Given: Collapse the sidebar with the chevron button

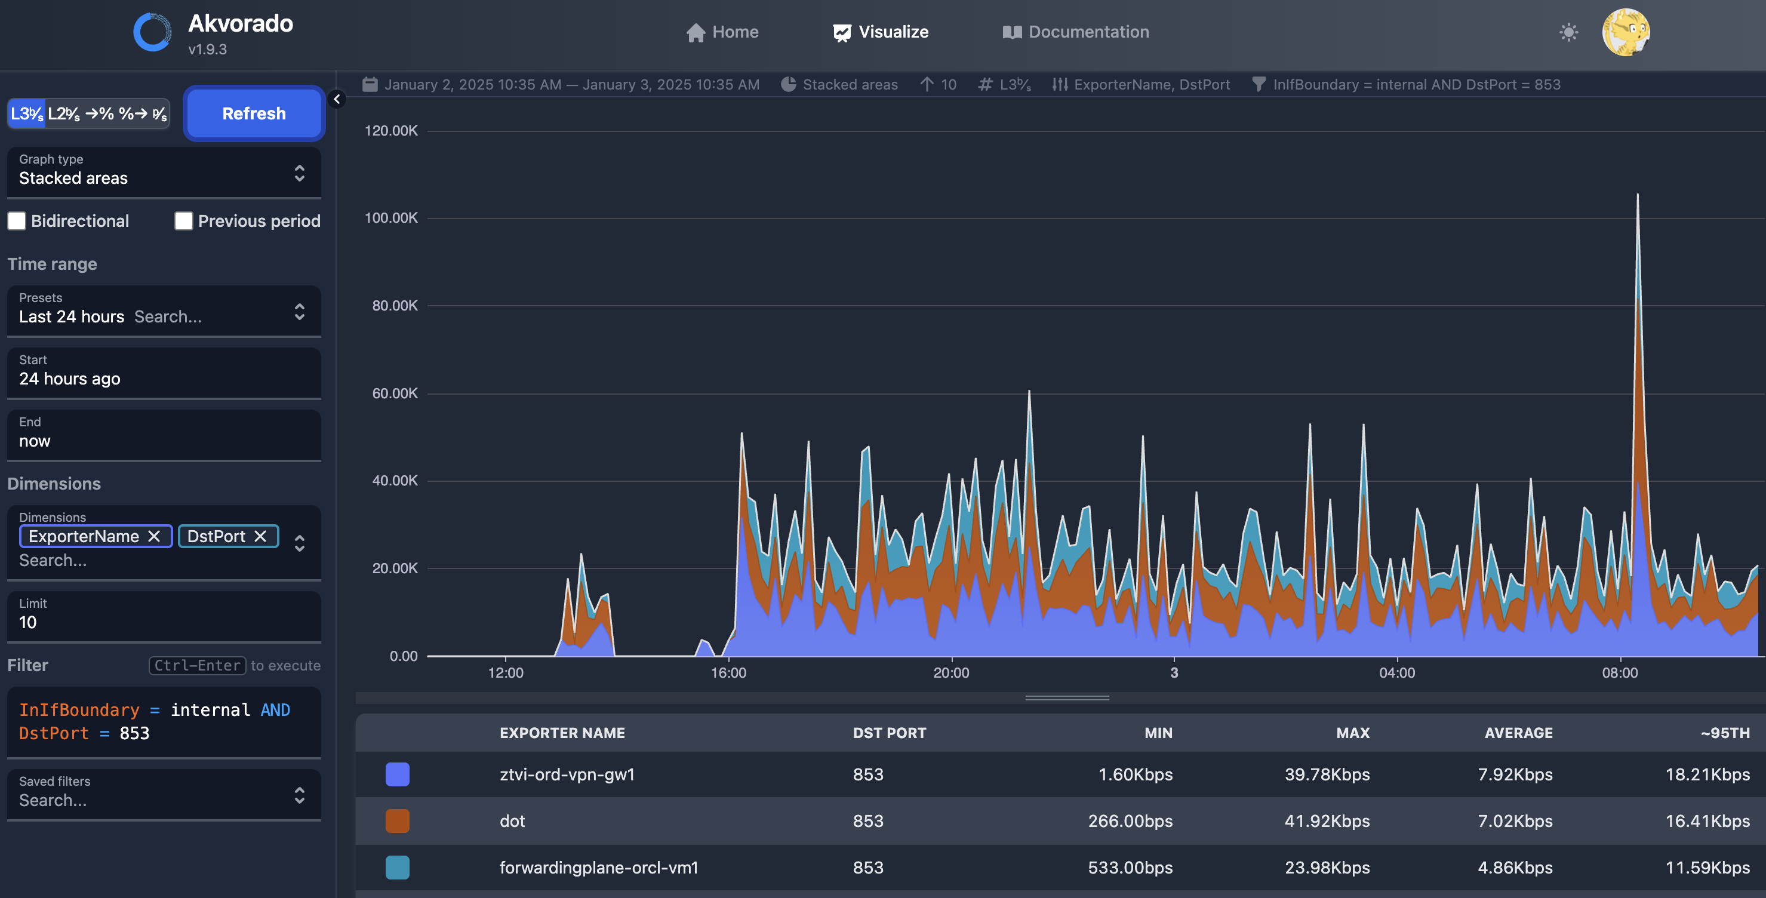Looking at the screenshot, I should (337, 99).
